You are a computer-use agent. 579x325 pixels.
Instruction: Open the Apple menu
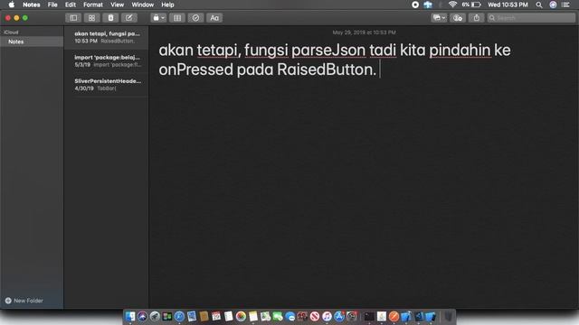[12, 5]
